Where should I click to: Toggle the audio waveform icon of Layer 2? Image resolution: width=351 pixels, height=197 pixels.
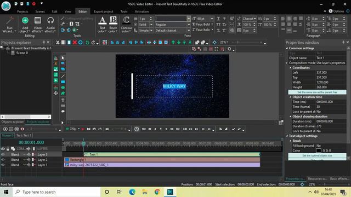coord(29,160)
